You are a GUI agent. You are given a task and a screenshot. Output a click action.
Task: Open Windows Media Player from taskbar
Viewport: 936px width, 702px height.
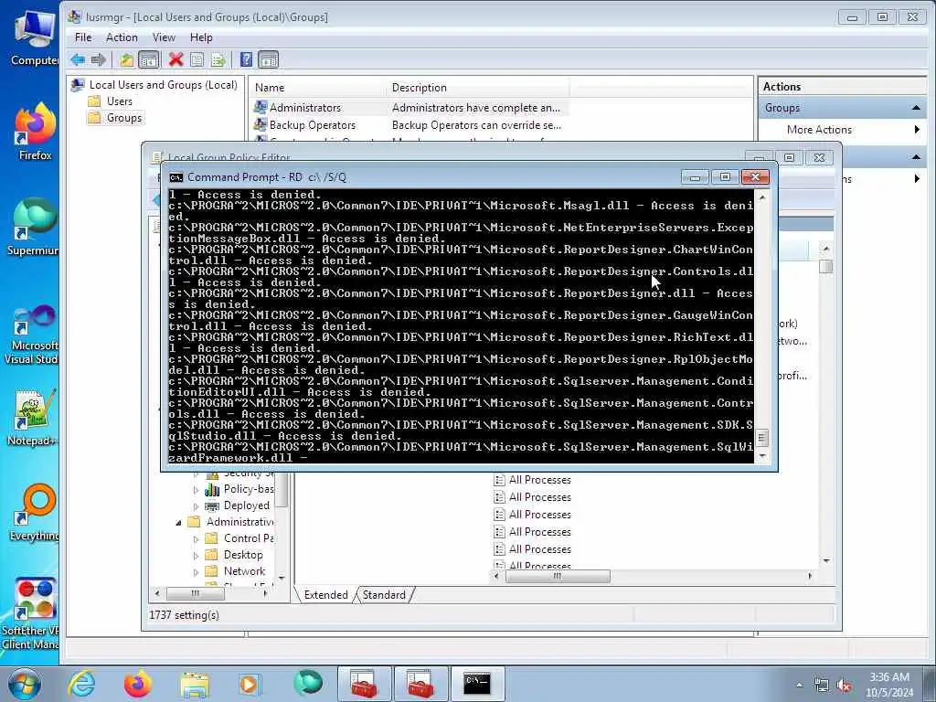[249, 684]
